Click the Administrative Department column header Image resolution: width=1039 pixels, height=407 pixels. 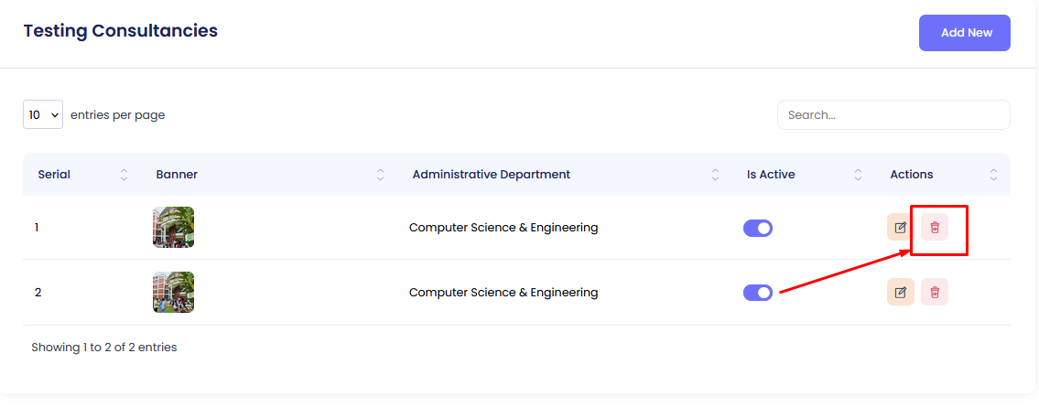[x=492, y=175]
